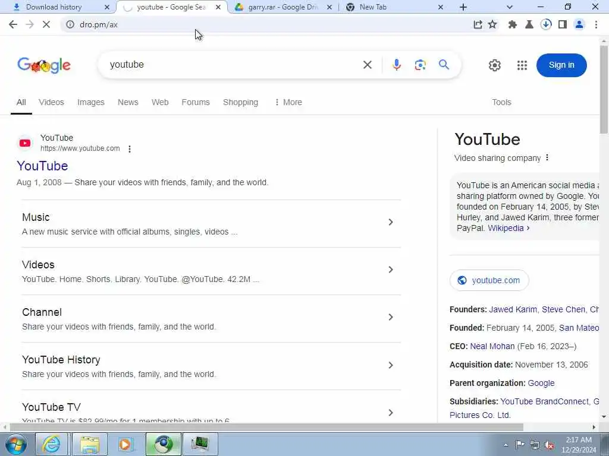Launch Internet Explorer from the taskbar
The height and width of the screenshot is (456, 609).
52,444
